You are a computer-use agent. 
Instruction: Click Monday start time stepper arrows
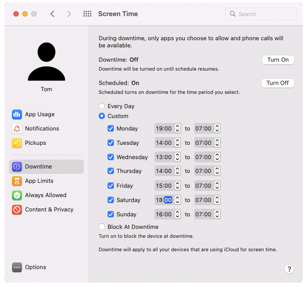pyautogui.click(x=177, y=128)
